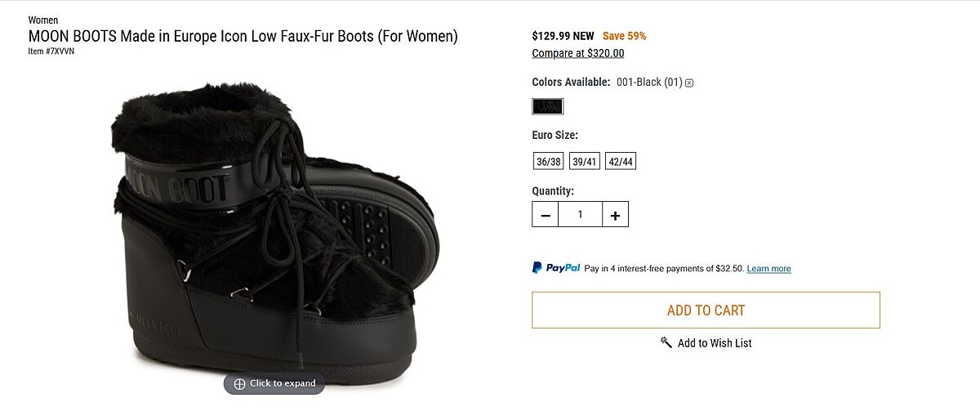Select Euro size 36/38

[x=548, y=162]
